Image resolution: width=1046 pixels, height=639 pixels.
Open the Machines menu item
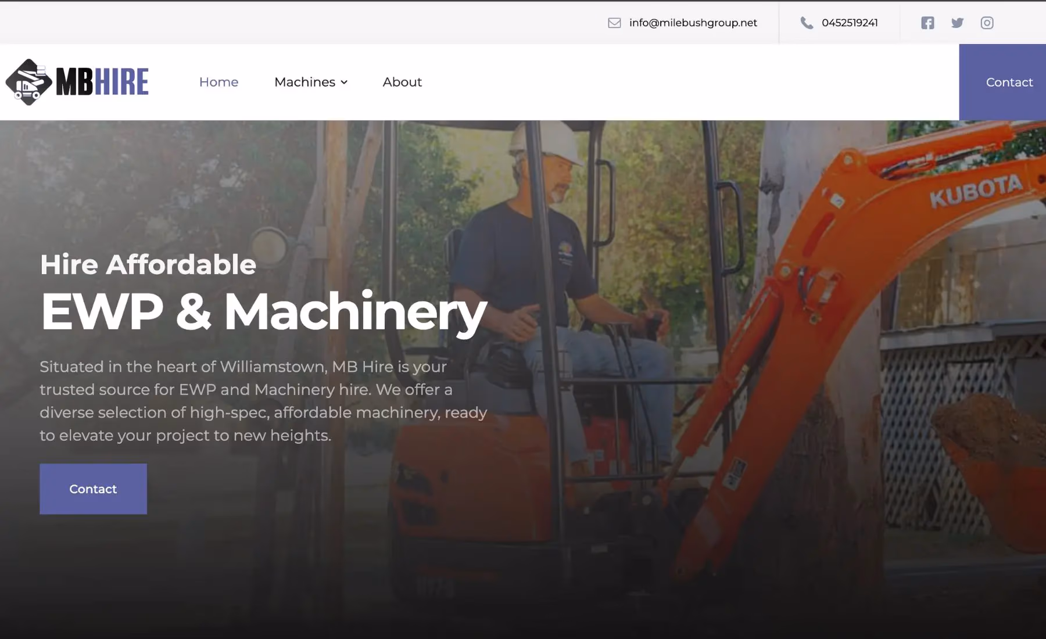(305, 82)
